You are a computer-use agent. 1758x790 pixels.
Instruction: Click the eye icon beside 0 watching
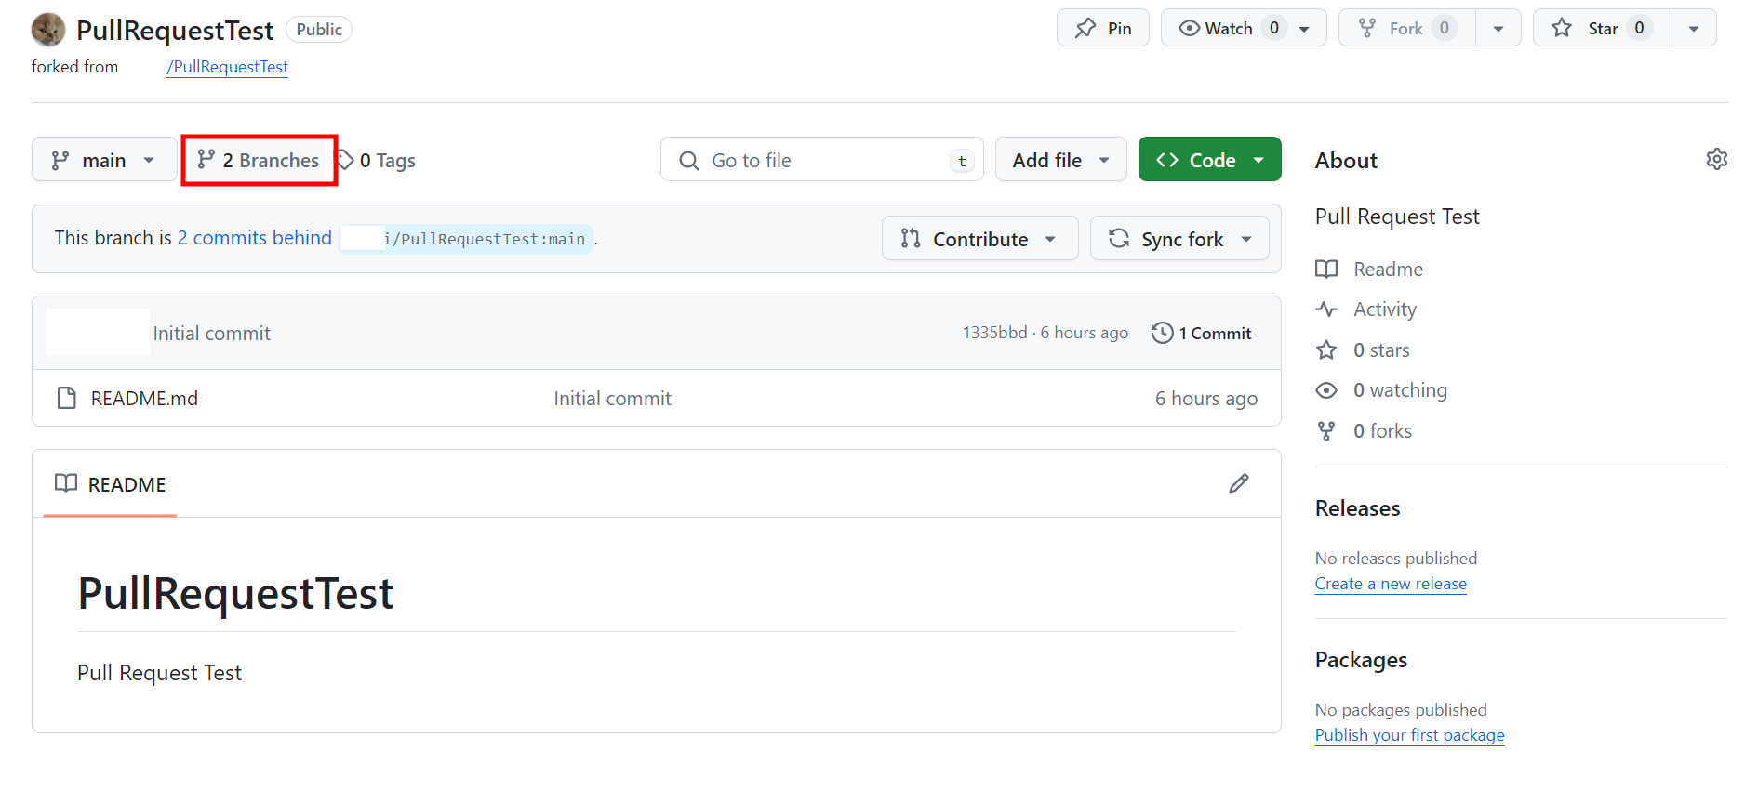(1326, 390)
